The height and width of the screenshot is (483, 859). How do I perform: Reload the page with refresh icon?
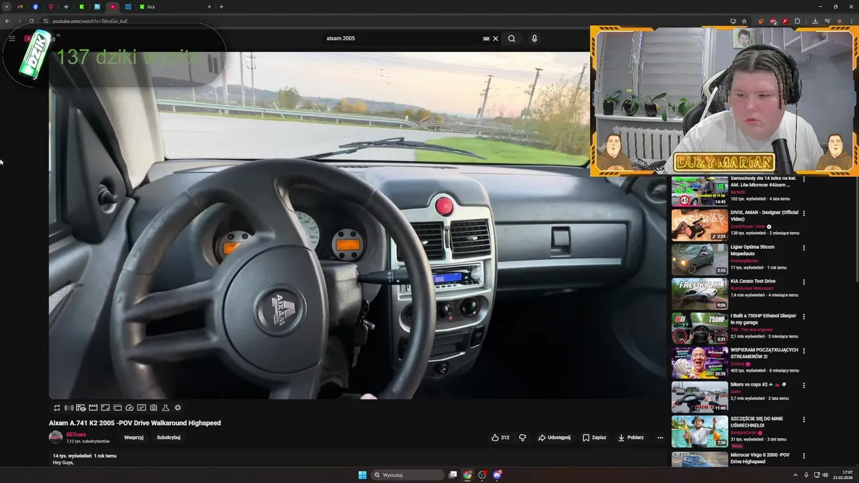(x=31, y=21)
